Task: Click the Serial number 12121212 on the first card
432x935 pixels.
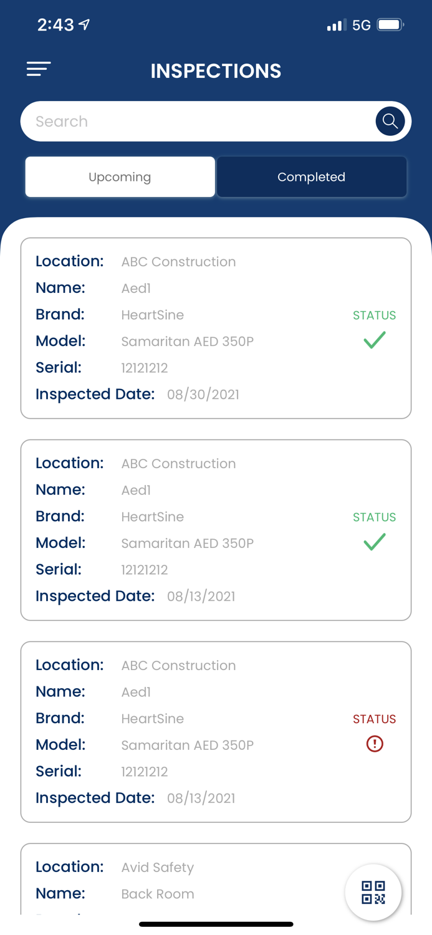Action: [144, 368]
